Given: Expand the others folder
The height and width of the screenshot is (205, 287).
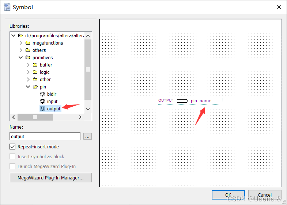Looking at the screenshot, I should (21, 50).
